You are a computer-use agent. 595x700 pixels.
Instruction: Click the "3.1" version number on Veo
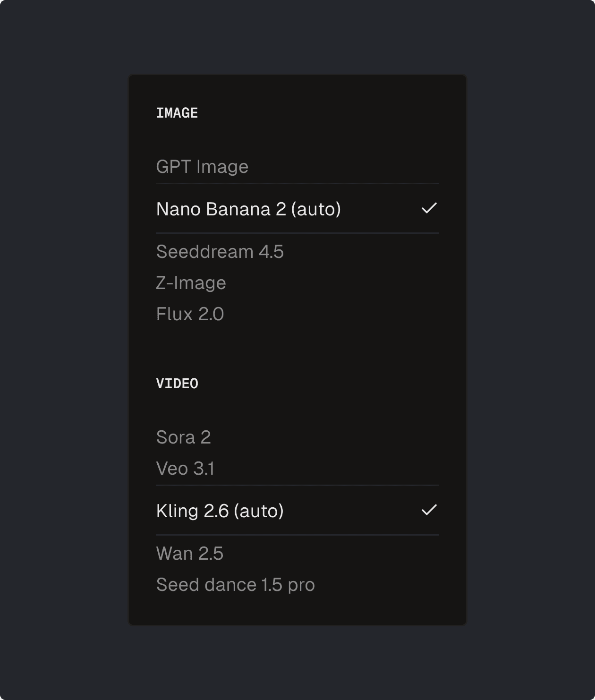tap(204, 469)
